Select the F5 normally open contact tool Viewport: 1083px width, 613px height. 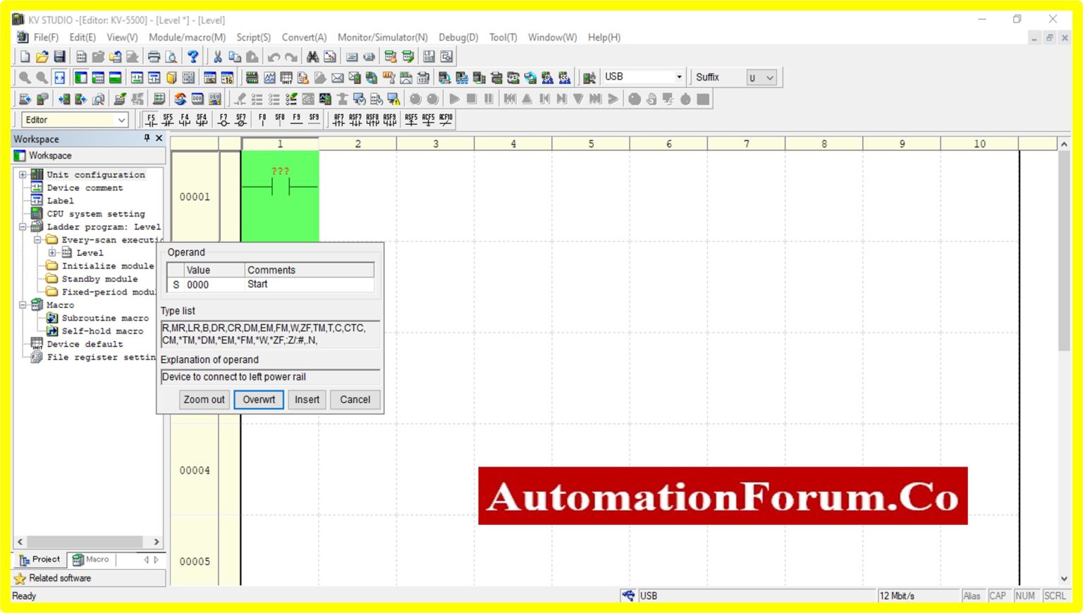150,120
